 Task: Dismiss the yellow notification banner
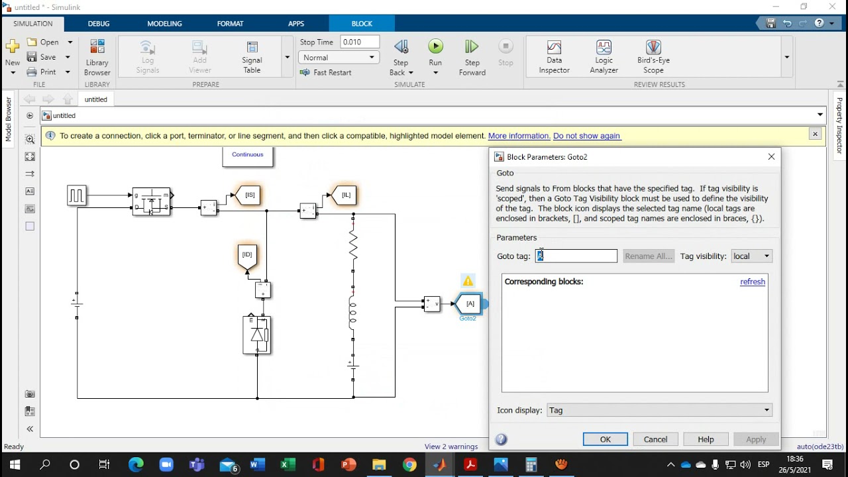pyautogui.click(x=815, y=134)
